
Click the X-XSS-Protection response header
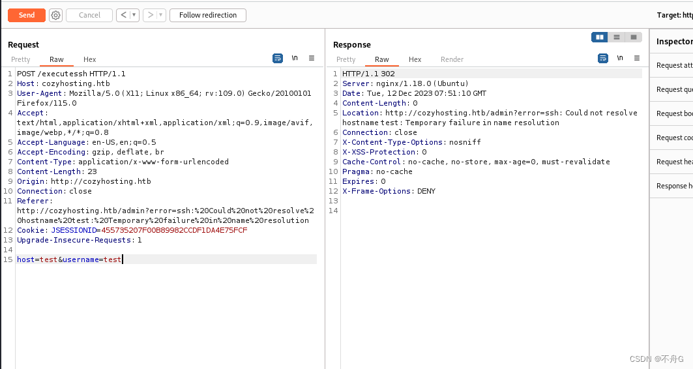[385, 152]
